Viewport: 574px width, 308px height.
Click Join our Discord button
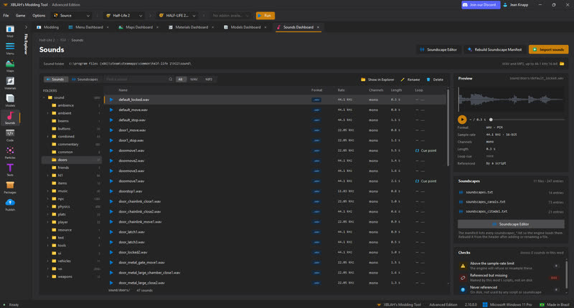point(481,5)
